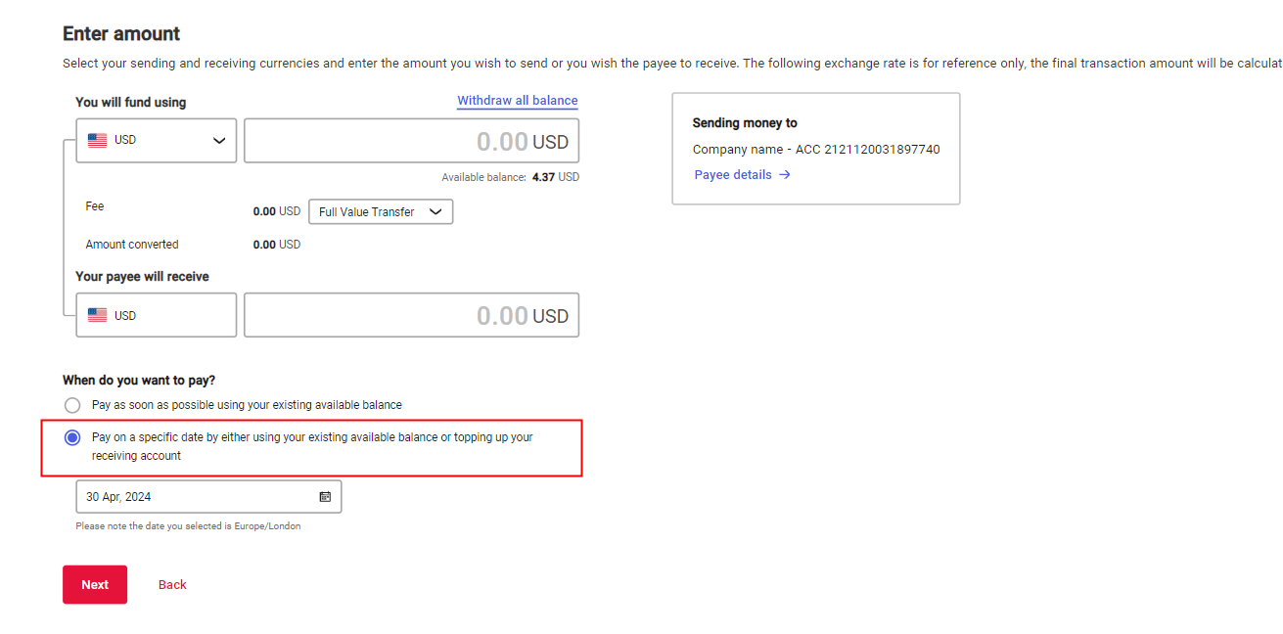Focus the 'You will fund using' amount field

(411, 141)
